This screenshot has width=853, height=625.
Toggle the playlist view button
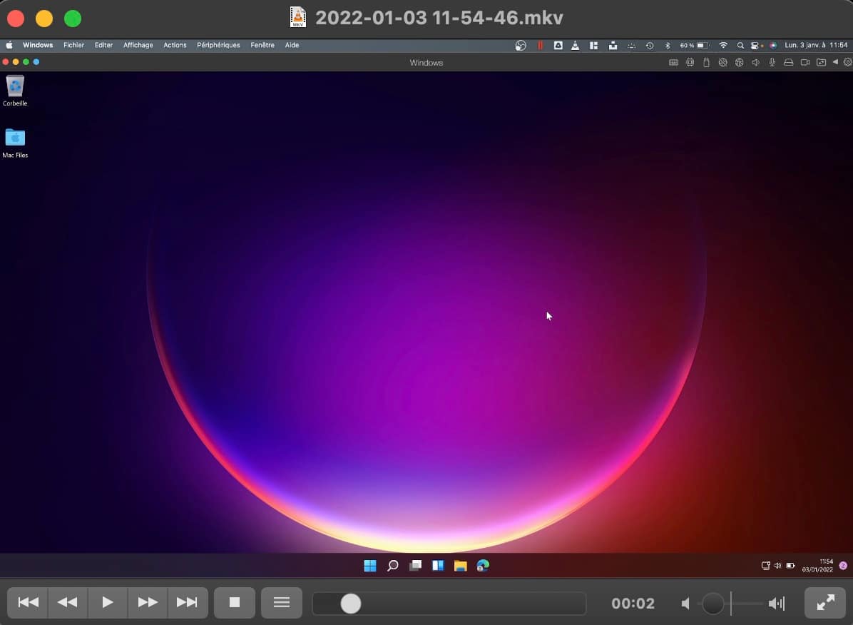click(282, 602)
